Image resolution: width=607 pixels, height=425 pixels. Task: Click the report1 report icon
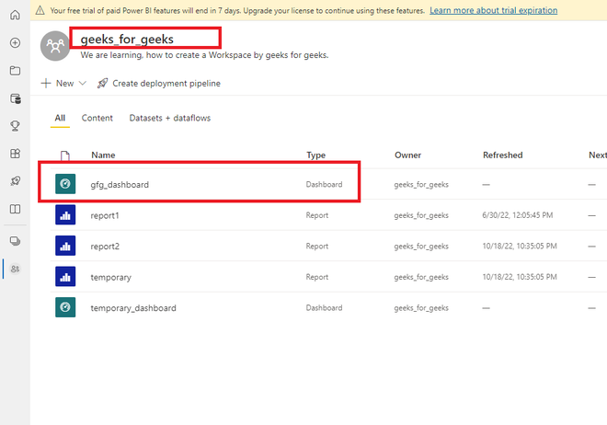pyautogui.click(x=64, y=215)
